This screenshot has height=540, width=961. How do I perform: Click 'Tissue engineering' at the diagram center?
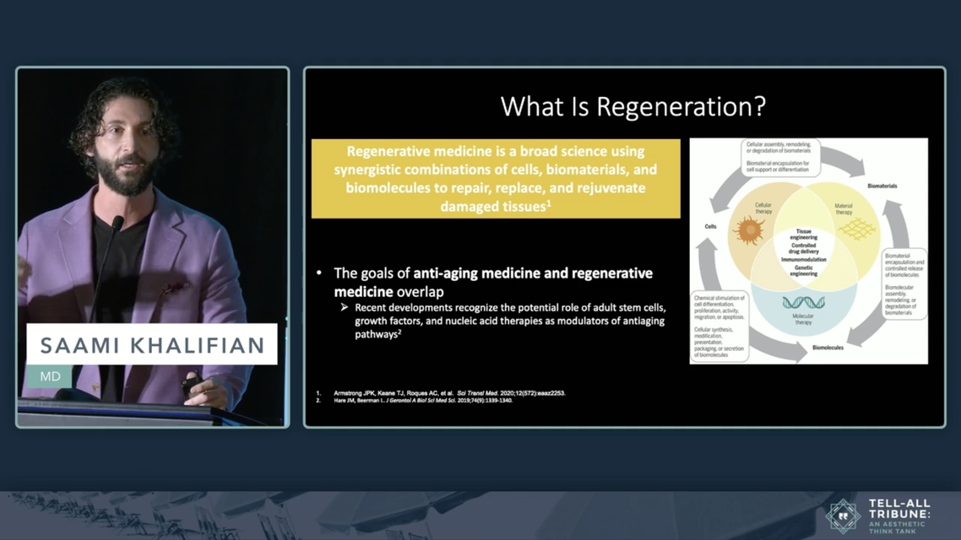click(803, 235)
